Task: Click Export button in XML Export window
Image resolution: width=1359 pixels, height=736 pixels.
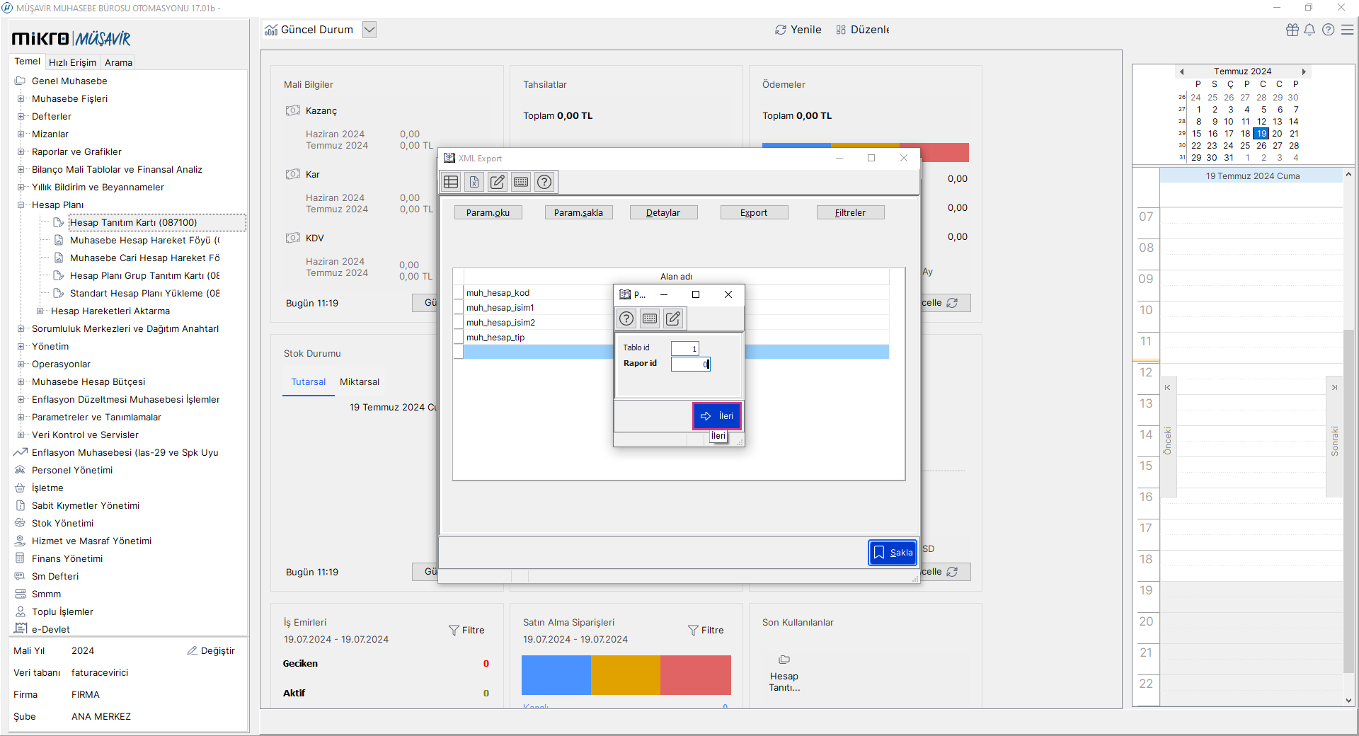Action: pos(754,212)
